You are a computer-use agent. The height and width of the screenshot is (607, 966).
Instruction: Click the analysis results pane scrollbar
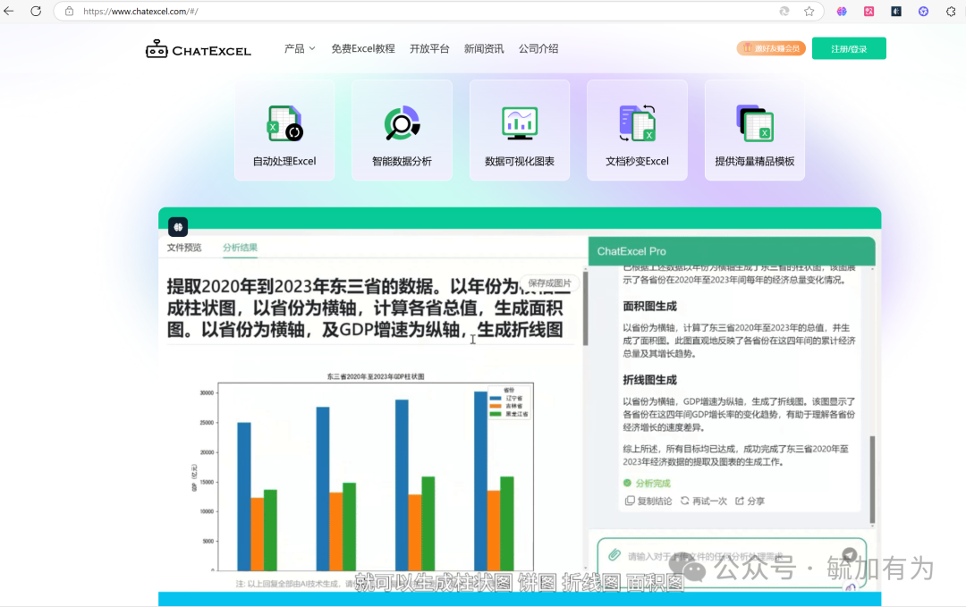(x=585, y=308)
